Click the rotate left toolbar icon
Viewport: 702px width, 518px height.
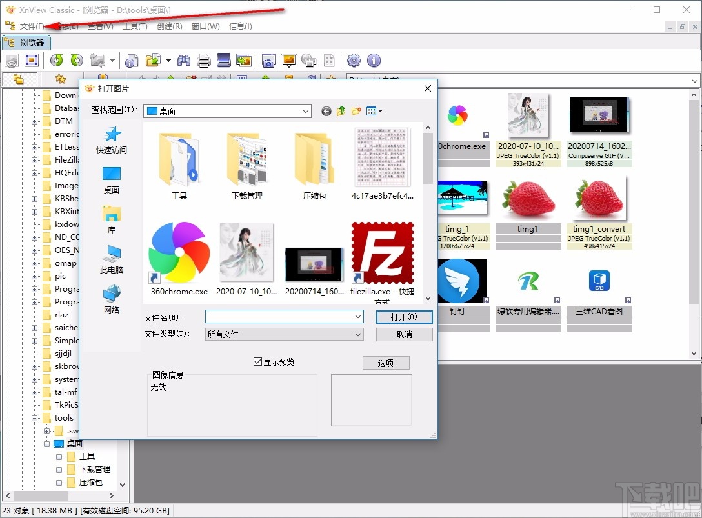point(57,60)
